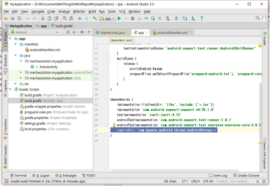Expand the mechasolution.myapplication (androidTest) package
Image resolution: width=270 pixels, height=186 pixels.
point(21,72)
